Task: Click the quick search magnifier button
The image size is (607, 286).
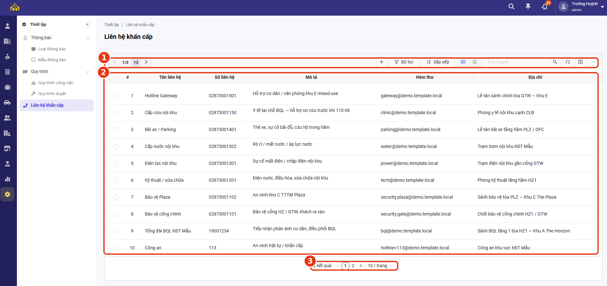Action: coord(555,62)
